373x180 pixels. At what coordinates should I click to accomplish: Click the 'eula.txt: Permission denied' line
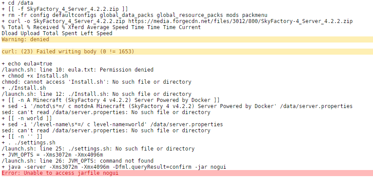[x=78, y=70]
